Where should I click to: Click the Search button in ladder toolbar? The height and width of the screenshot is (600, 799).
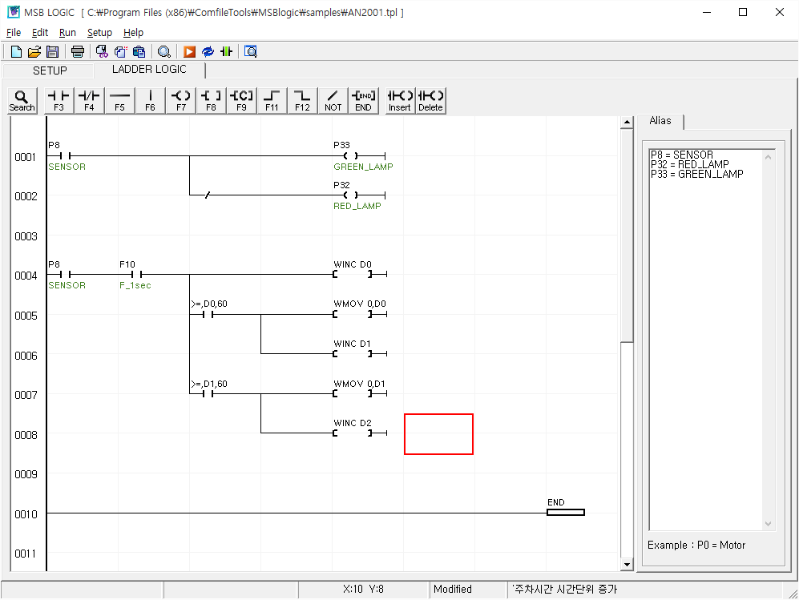(x=22, y=99)
